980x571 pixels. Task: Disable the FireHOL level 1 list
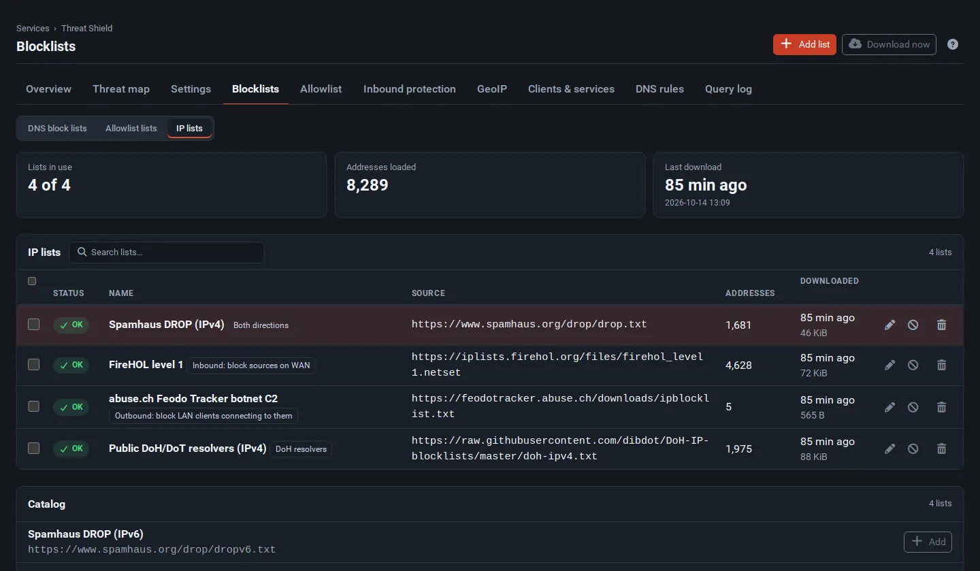point(913,365)
